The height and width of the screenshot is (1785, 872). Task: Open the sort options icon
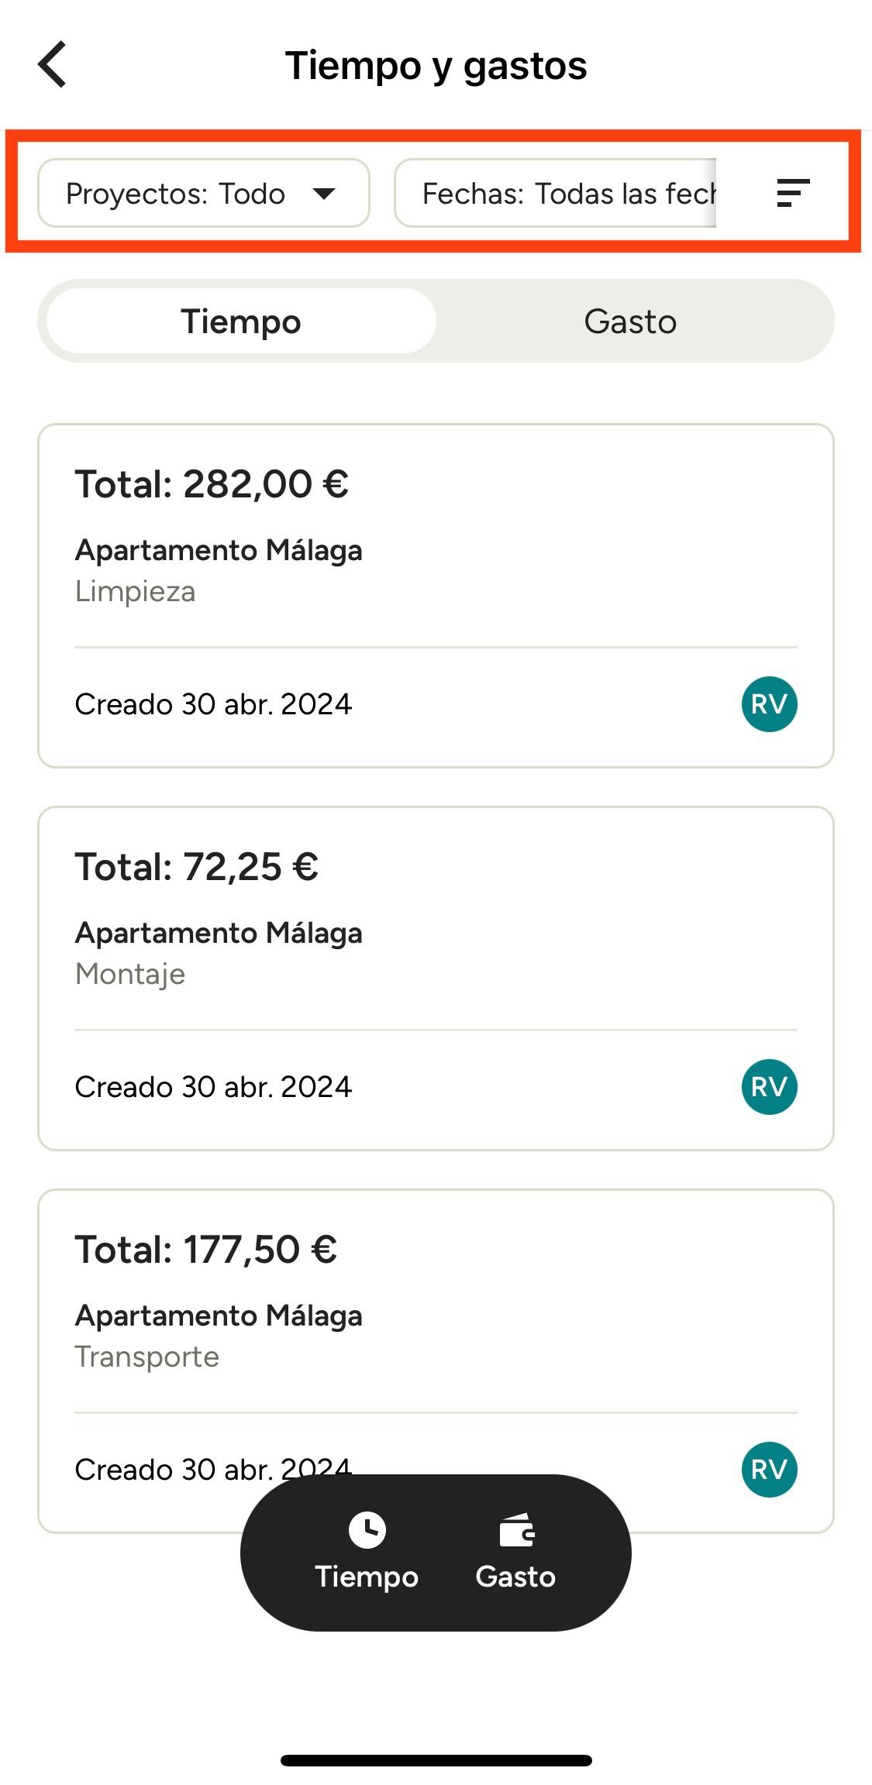pos(792,193)
